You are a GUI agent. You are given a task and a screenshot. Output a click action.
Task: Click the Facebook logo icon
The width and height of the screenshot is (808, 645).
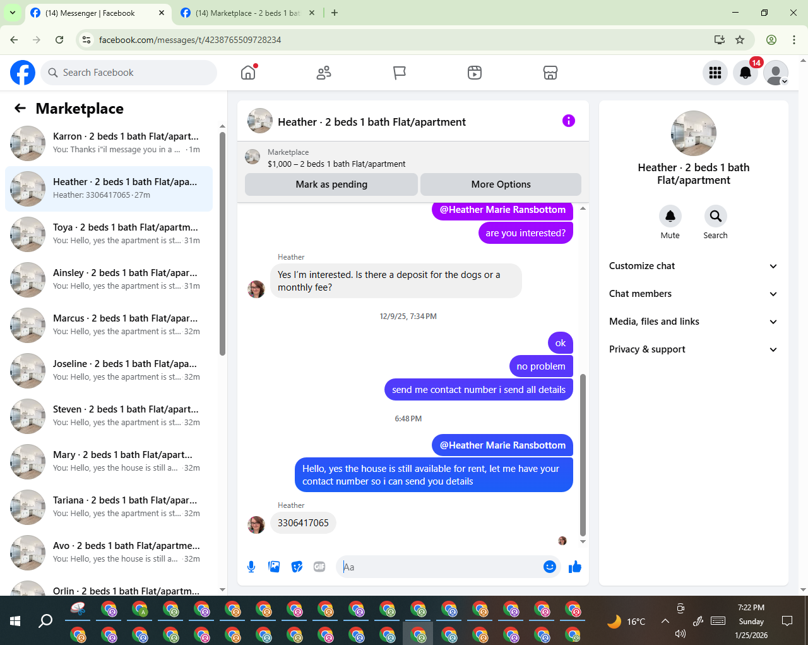(x=23, y=73)
